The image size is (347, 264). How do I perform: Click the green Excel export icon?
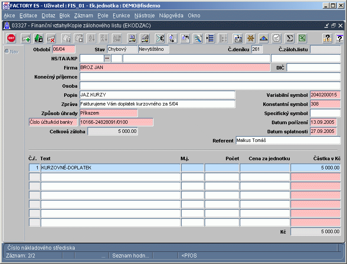pyautogui.click(x=302, y=38)
